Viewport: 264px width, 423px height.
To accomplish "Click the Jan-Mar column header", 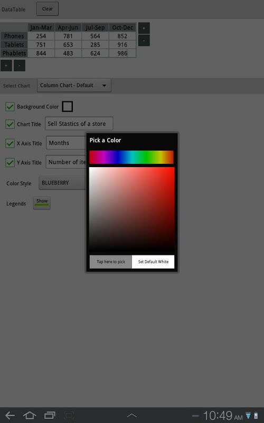I will [41, 27].
